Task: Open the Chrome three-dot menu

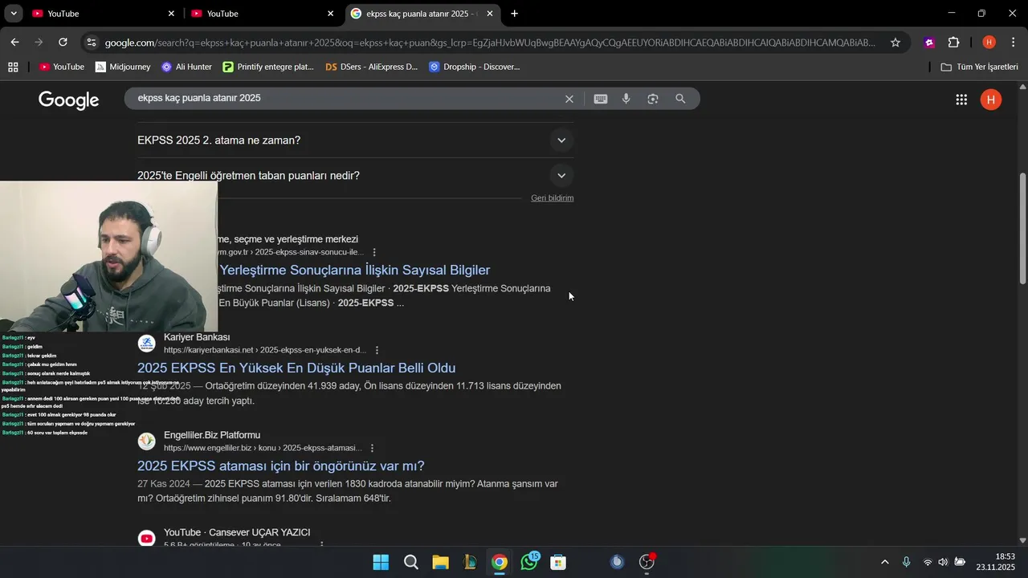Action: (1013, 43)
